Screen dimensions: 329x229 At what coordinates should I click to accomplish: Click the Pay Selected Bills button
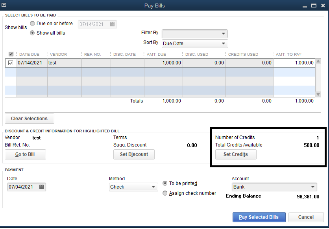click(259, 217)
